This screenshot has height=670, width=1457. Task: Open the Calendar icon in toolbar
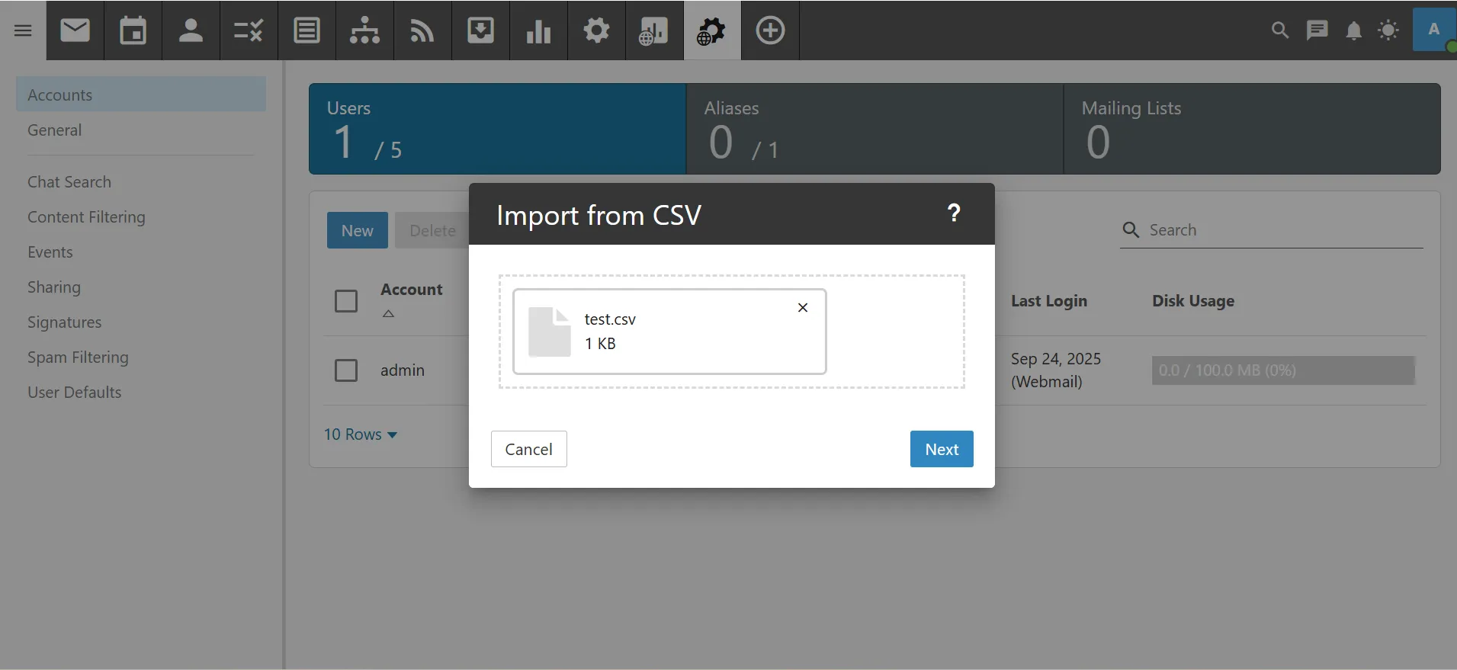[133, 30]
